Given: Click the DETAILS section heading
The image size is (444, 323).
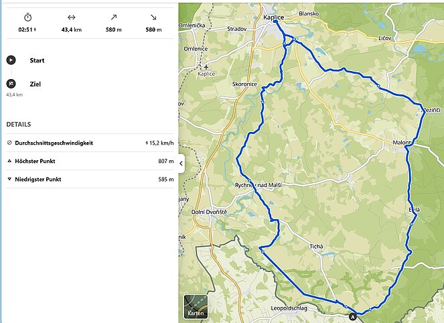Looking at the screenshot, I should [x=19, y=125].
